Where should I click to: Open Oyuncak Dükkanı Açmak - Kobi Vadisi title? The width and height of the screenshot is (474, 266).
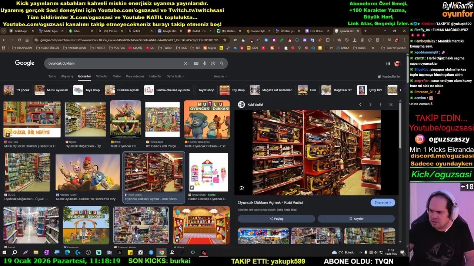[x=270, y=202]
